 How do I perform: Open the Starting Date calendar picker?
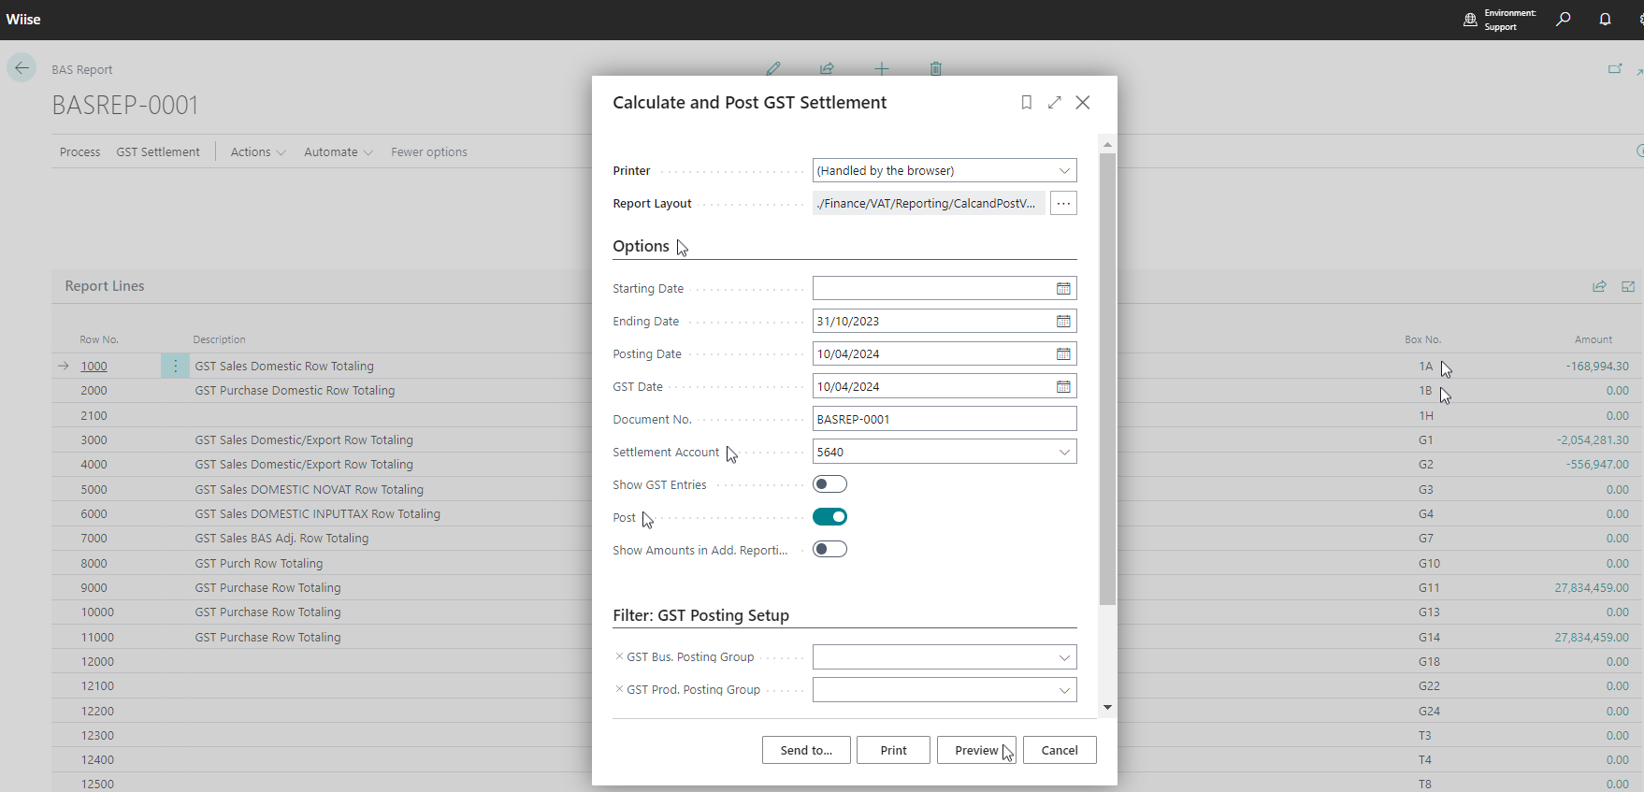tap(1063, 289)
